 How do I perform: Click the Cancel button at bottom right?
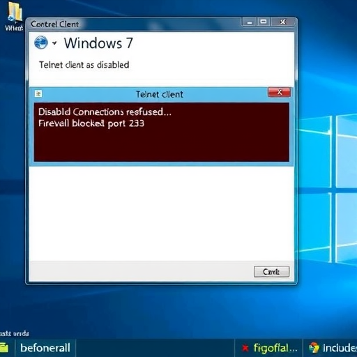point(271,271)
